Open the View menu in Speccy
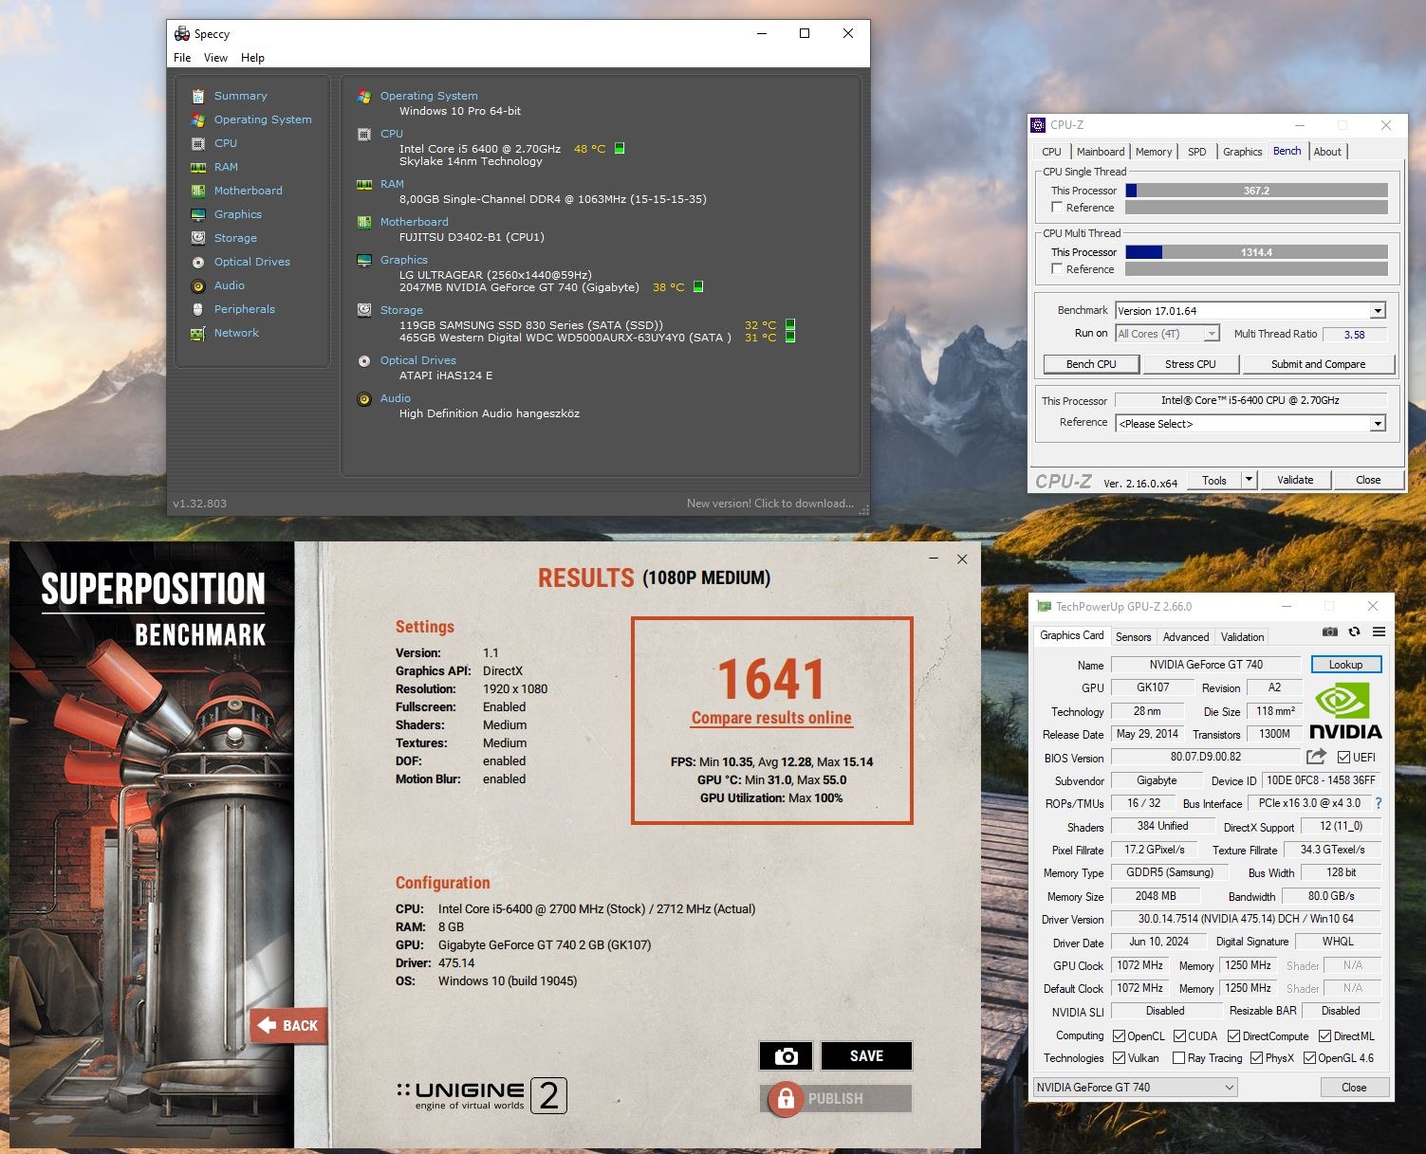Screen dimensions: 1426x1154 coord(215,58)
